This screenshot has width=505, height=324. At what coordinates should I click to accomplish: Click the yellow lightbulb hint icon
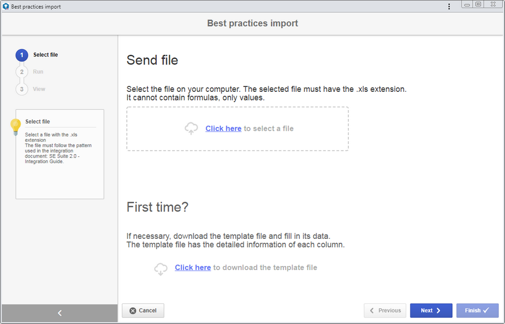(16, 126)
